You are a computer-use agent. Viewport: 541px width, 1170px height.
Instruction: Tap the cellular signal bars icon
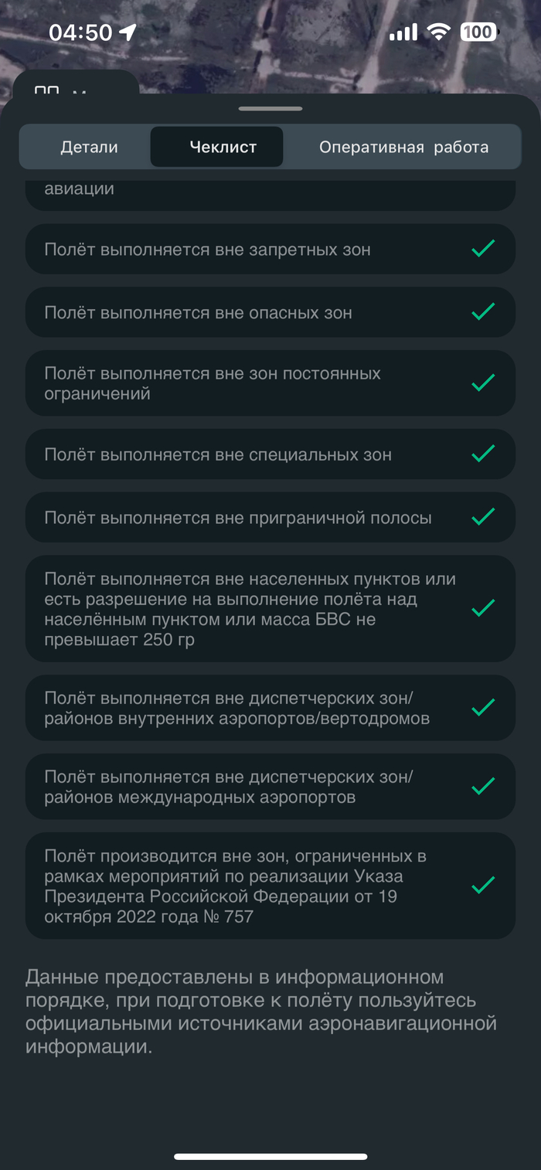coord(403,32)
